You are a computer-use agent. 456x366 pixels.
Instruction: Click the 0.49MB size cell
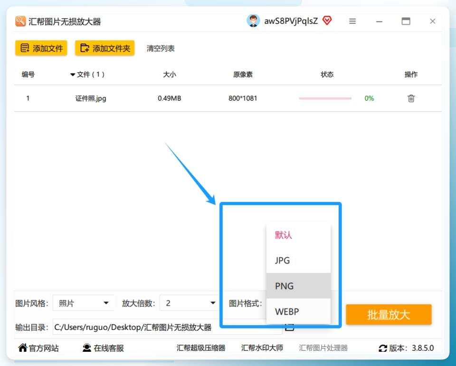[170, 99]
